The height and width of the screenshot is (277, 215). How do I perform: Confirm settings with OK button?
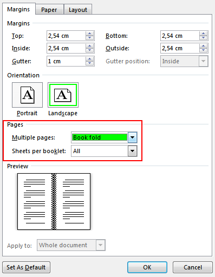click(x=147, y=267)
